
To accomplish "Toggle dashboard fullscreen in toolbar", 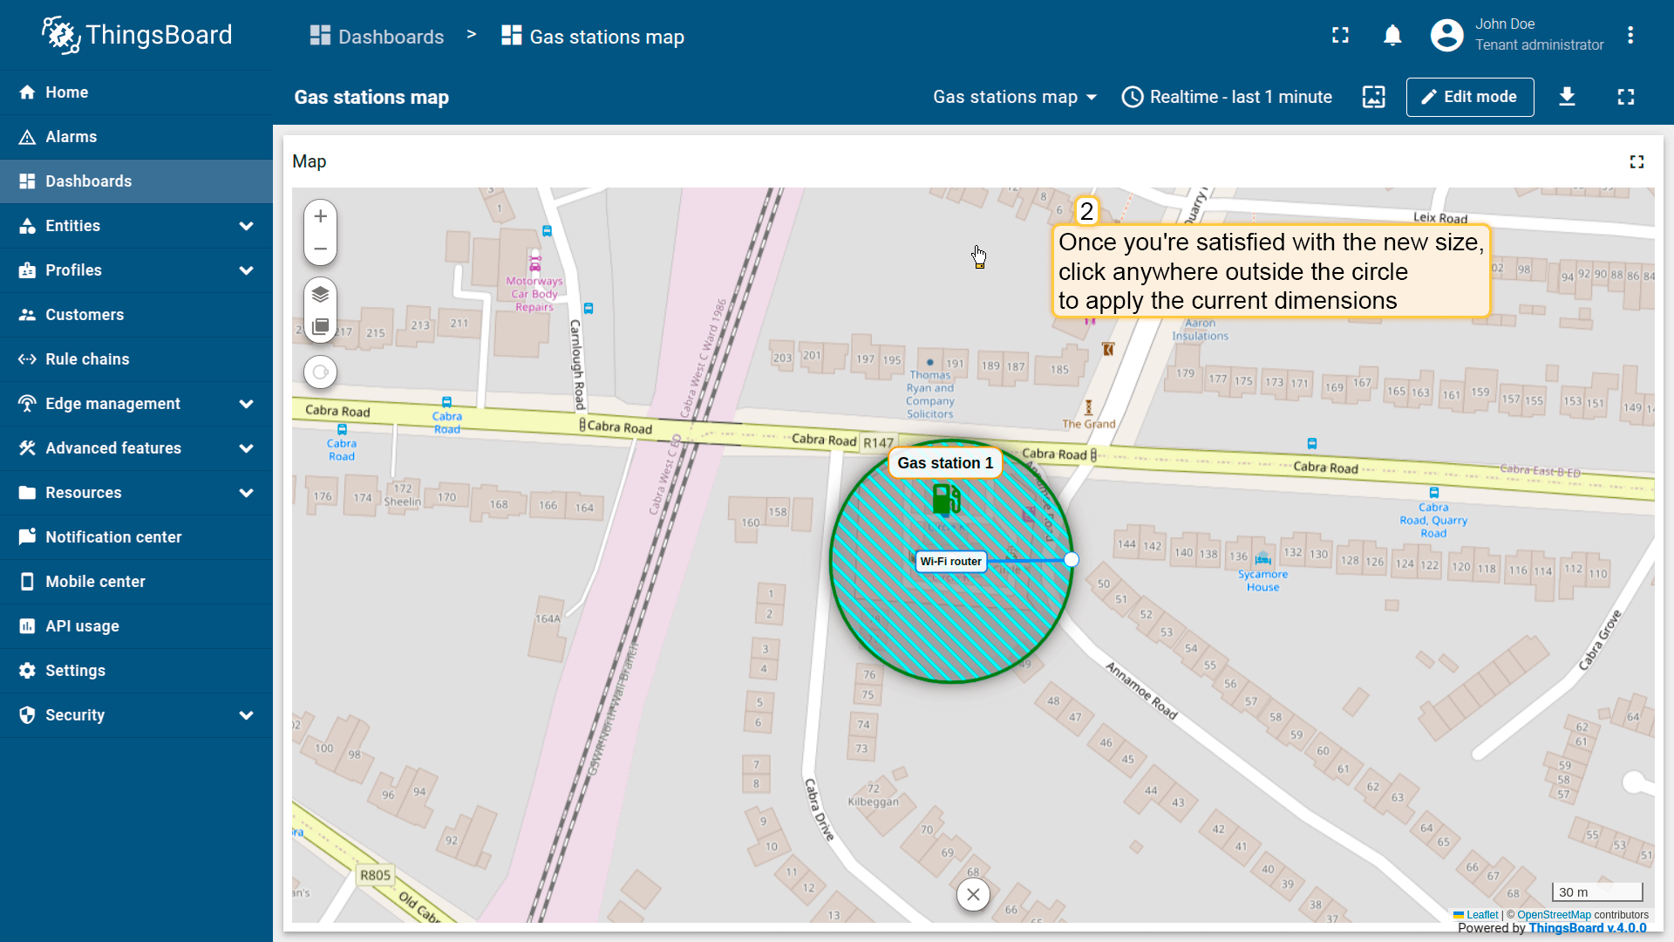I will [1625, 97].
